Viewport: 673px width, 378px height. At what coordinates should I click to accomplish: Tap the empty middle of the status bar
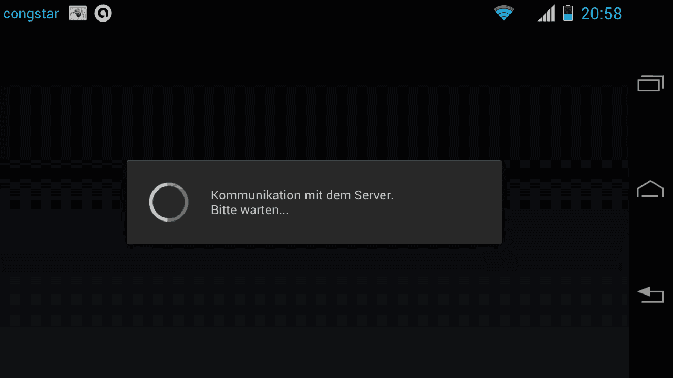click(302, 14)
